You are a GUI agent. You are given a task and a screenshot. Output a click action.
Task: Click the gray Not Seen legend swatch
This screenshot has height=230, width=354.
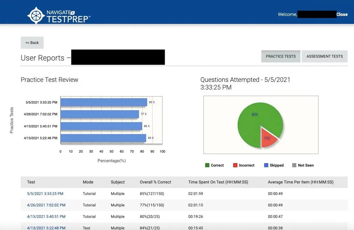pyautogui.click(x=294, y=165)
